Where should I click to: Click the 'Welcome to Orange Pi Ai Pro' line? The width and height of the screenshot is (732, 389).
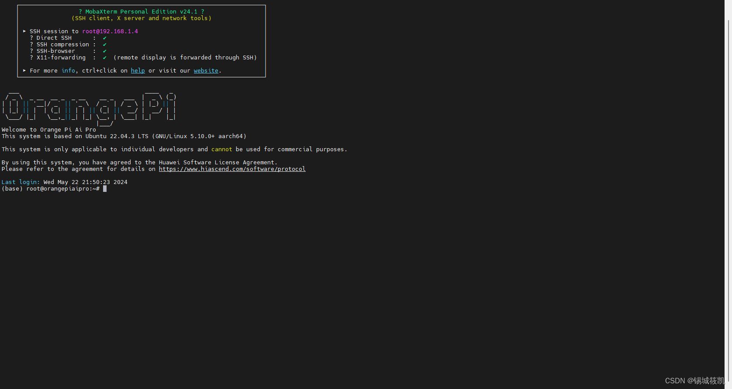49,130
